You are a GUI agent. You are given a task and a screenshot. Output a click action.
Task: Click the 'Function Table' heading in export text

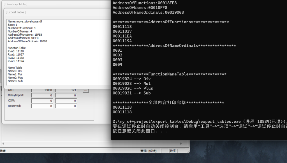tap(17, 48)
